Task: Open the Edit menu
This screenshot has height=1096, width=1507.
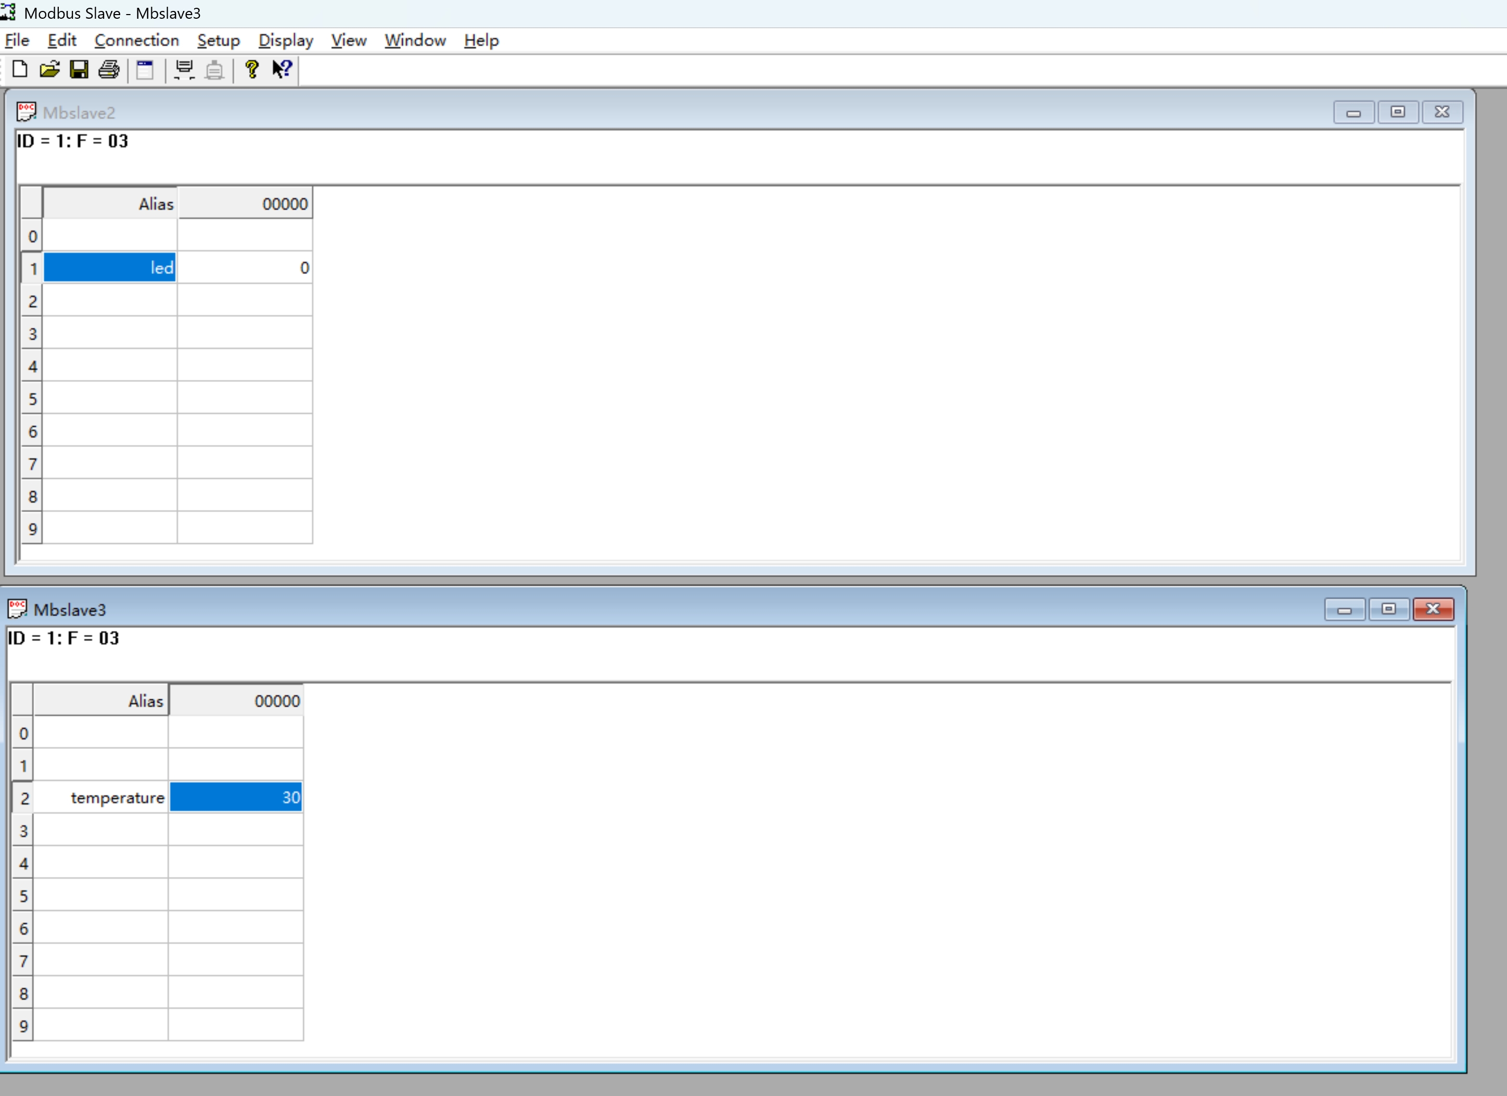Action: pyautogui.click(x=62, y=41)
